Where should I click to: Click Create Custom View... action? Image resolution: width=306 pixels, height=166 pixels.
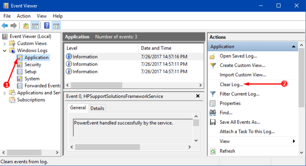tap(242, 65)
